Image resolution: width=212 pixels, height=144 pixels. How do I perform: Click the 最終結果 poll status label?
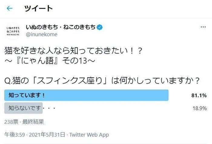pyautogui.click(x=34, y=122)
